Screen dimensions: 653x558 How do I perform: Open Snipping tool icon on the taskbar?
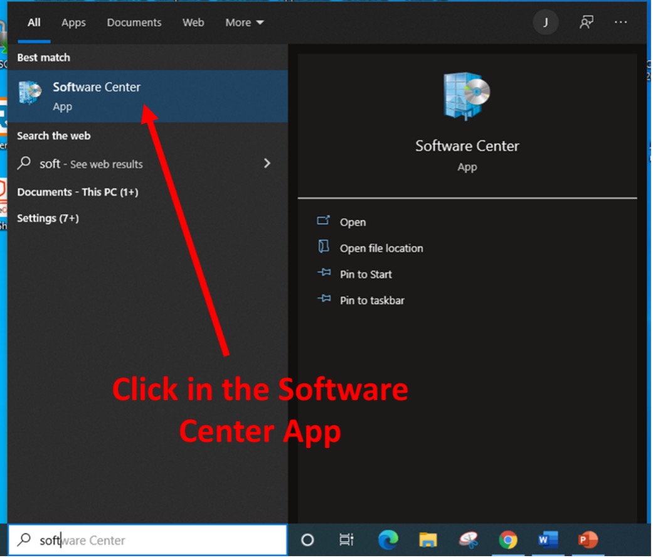click(469, 540)
